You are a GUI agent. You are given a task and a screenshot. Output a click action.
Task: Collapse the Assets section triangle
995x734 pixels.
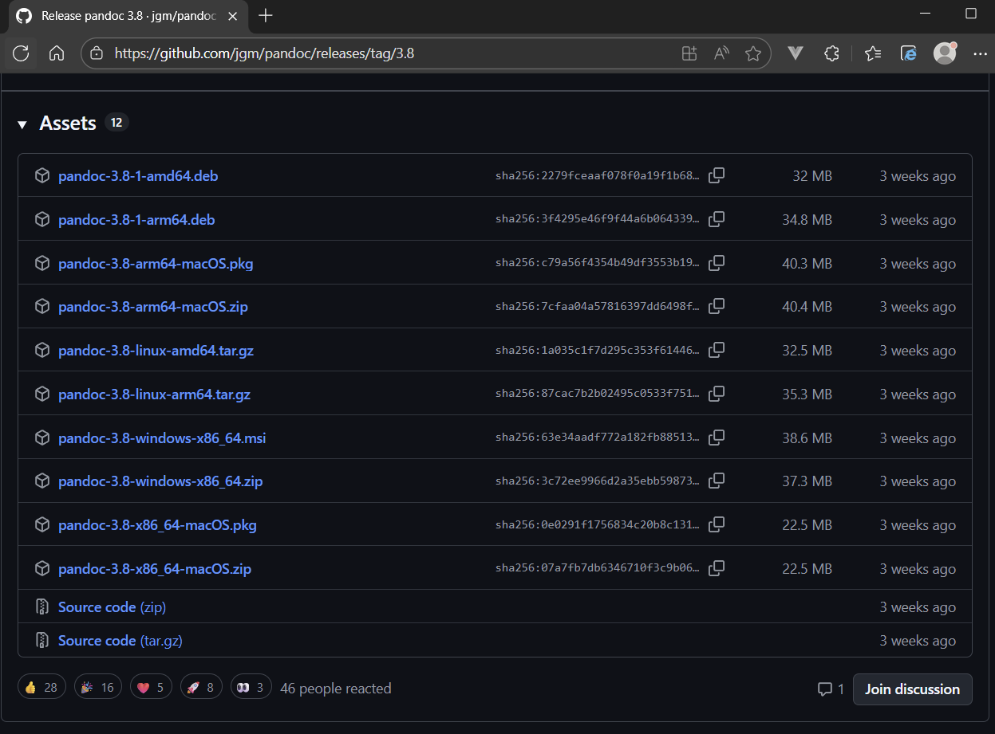22,124
